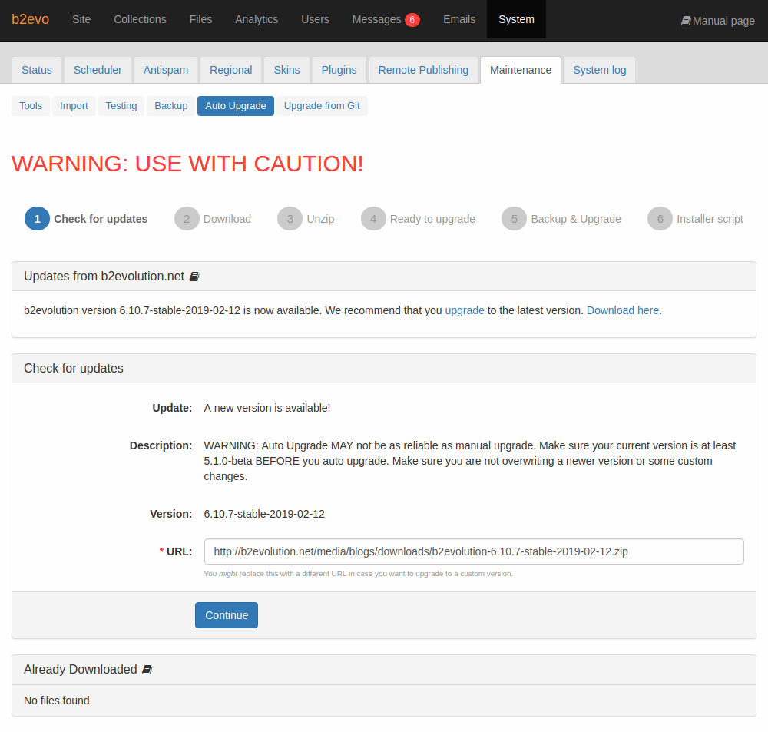Click the 'WARNING: USE WITH CAUTION!' heading
Viewport: 768px width, 732px height.
[x=187, y=164]
